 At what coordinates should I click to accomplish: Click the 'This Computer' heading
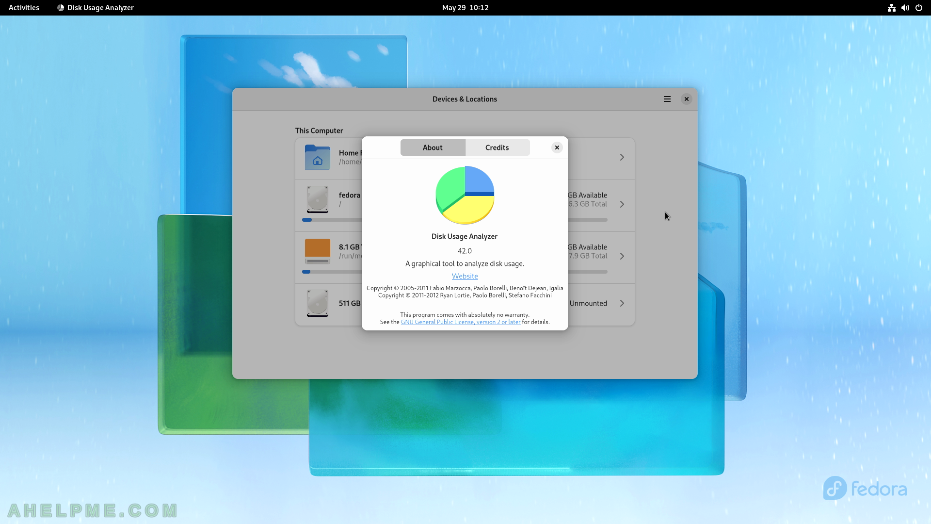point(319,131)
